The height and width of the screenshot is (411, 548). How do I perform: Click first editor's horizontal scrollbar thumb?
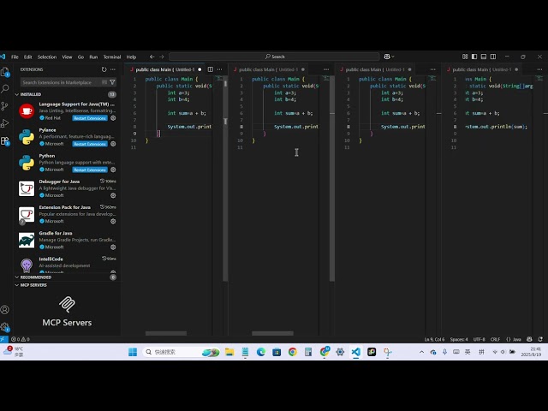(166, 333)
